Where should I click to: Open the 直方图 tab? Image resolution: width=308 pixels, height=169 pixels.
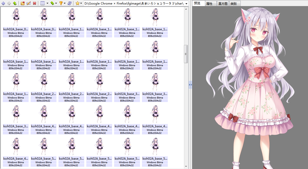pyautogui.click(x=223, y=4)
